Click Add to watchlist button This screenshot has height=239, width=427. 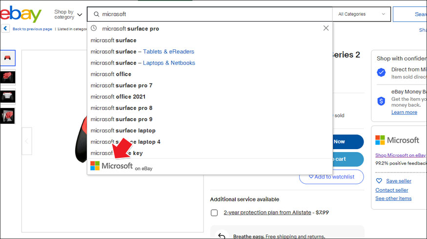coord(331,177)
